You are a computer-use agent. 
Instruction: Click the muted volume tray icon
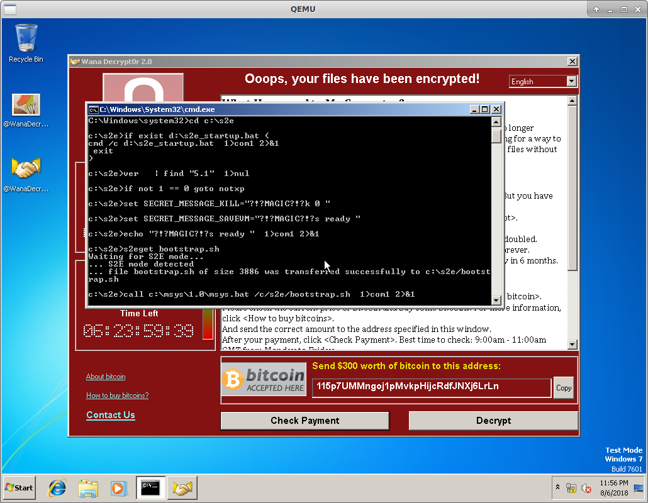coord(586,489)
